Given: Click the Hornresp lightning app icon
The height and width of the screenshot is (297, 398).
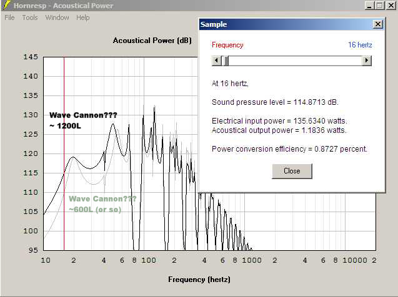Looking at the screenshot, I should click(x=7, y=5).
